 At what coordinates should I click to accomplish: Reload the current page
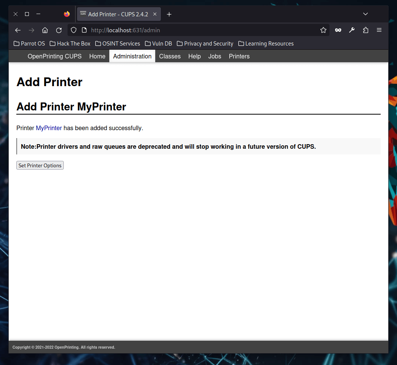(58, 30)
